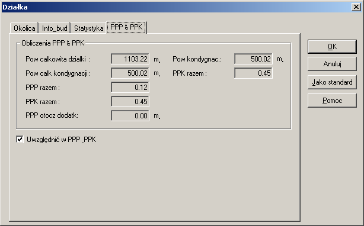
Task: Click the 'Pow calkowita dzialki :' label
Action: click(58, 59)
